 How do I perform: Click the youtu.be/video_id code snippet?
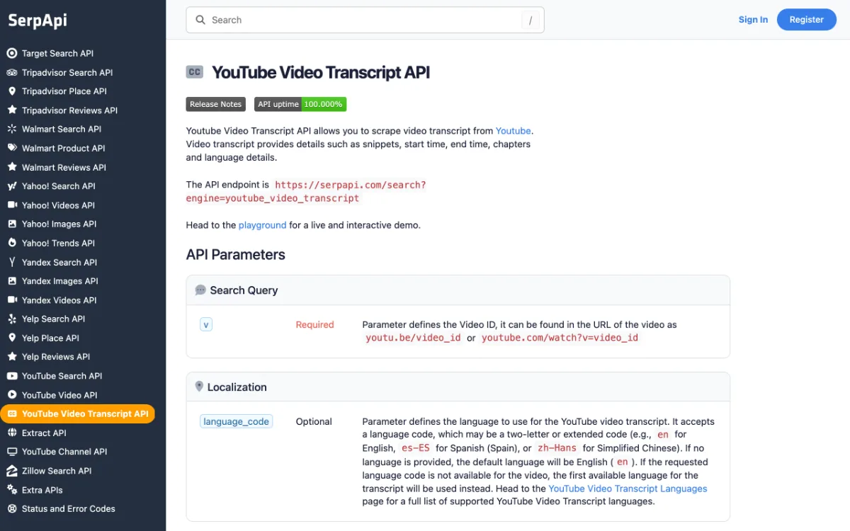[x=413, y=338]
